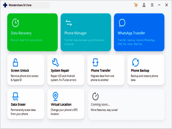Open the hamburger menu icon
This screenshot has height=129, width=172.
click(152, 5)
